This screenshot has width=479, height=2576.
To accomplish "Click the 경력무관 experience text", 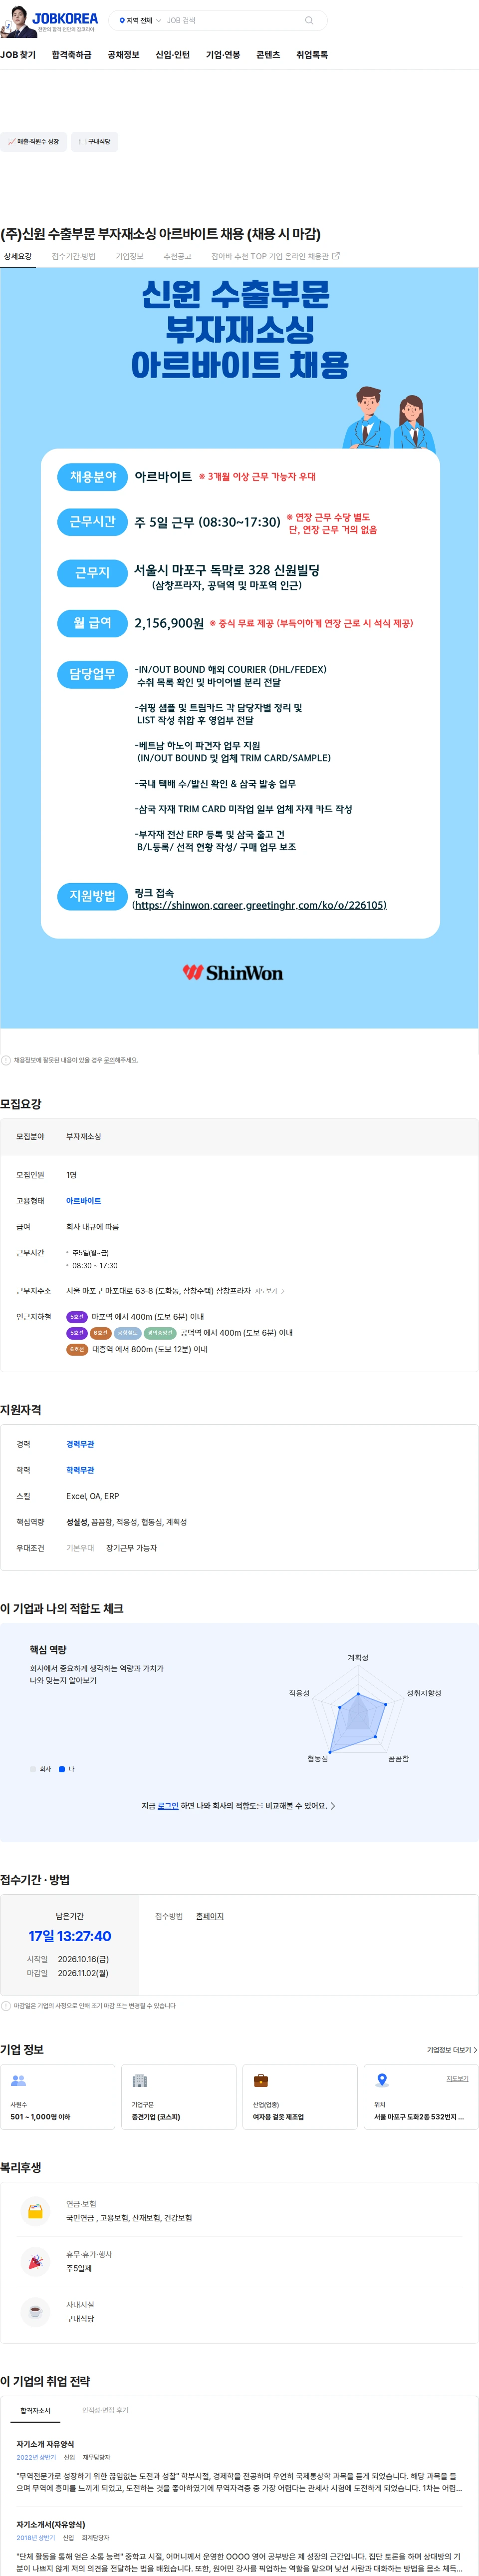I will pos(80,1444).
